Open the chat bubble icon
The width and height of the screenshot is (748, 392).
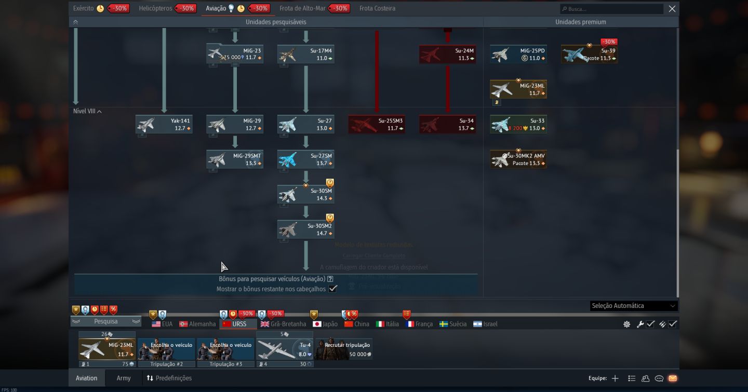tap(659, 378)
